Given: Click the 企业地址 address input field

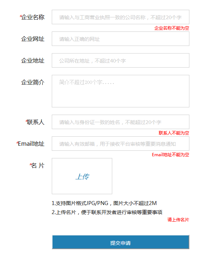Looking at the screenshot, I should [x=120, y=60].
